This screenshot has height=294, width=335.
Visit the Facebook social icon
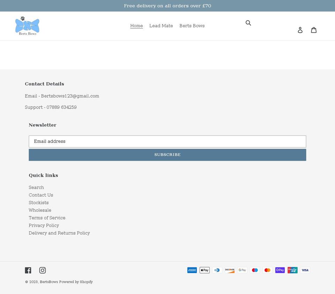(28, 270)
